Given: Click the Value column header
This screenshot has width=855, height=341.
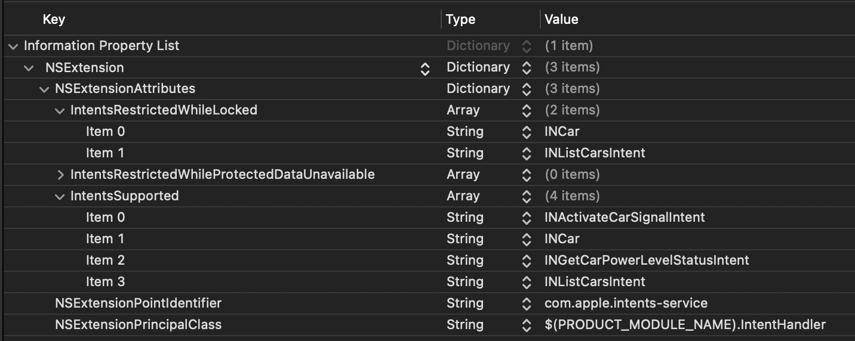Looking at the screenshot, I should point(561,19).
